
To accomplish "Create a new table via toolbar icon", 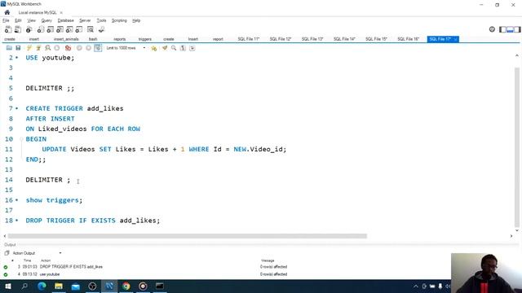I will tap(50, 29).
